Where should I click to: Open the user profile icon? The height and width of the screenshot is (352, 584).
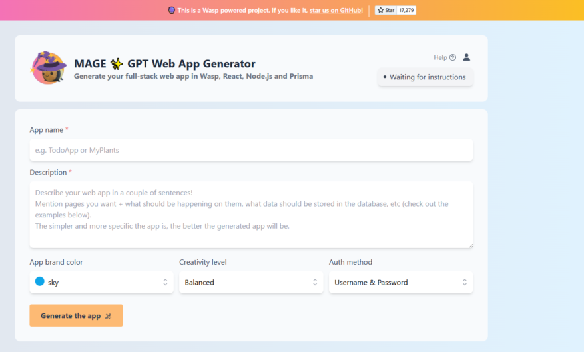click(466, 57)
